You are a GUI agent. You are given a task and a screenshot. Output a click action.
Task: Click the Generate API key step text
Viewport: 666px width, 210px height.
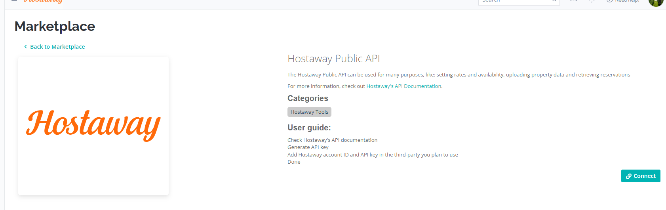tap(308, 147)
